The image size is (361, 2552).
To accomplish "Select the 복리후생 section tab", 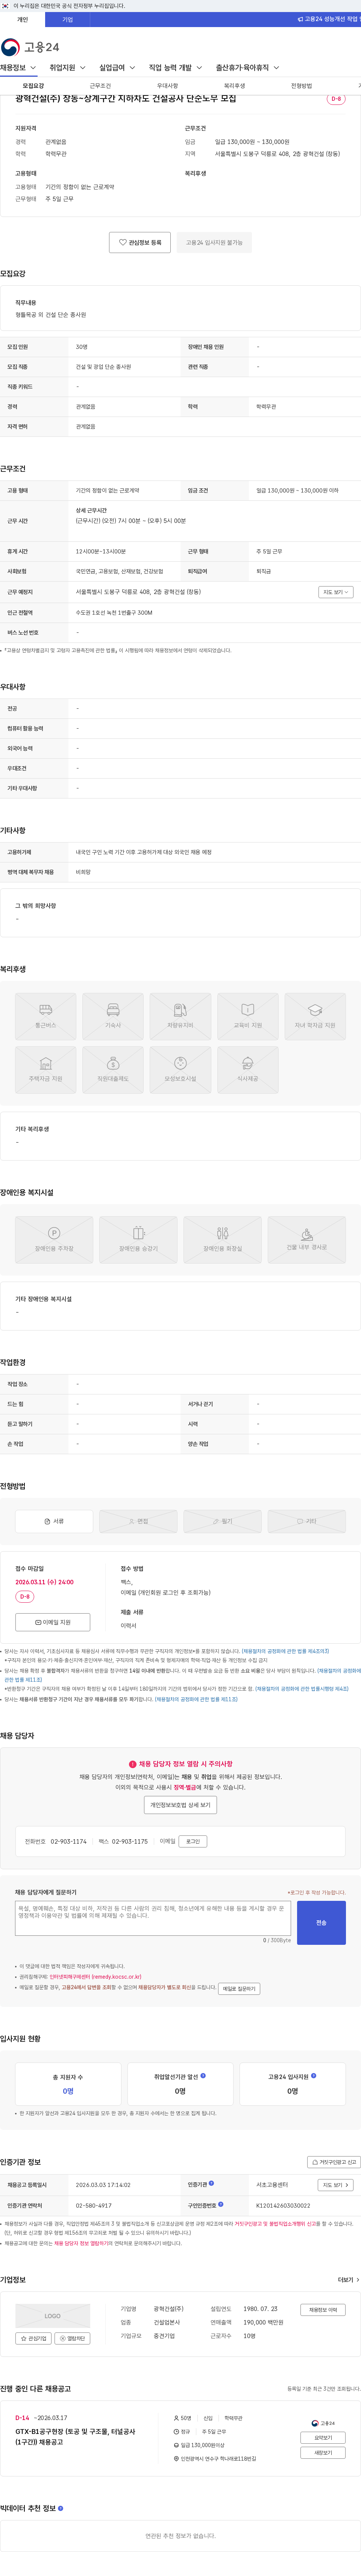I will click(x=234, y=86).
